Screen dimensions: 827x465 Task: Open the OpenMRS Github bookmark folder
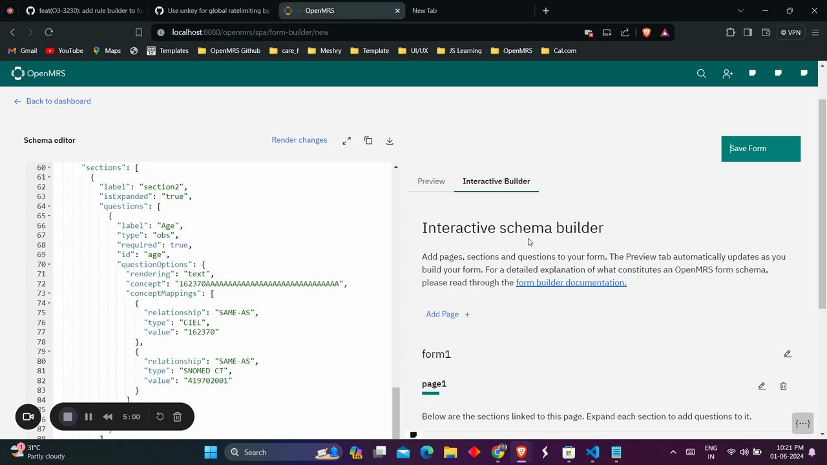229,51
